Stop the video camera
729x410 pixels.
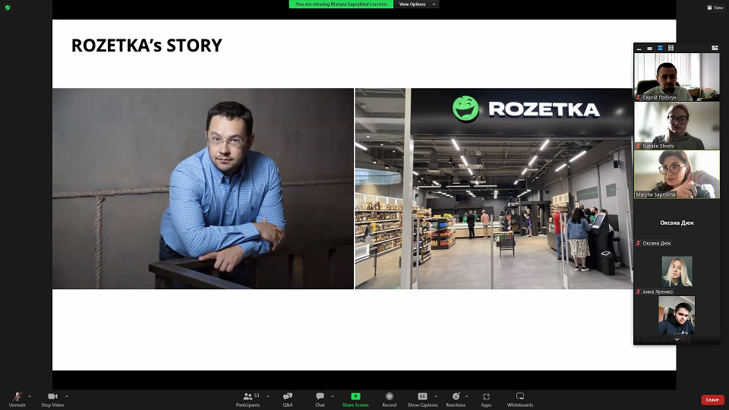[52, 399]
